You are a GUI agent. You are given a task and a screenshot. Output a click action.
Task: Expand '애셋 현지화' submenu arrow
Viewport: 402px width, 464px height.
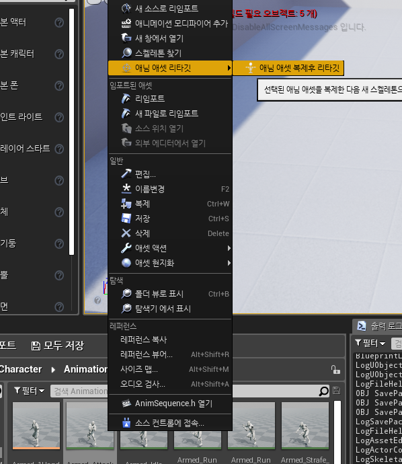tap(229, 263)
